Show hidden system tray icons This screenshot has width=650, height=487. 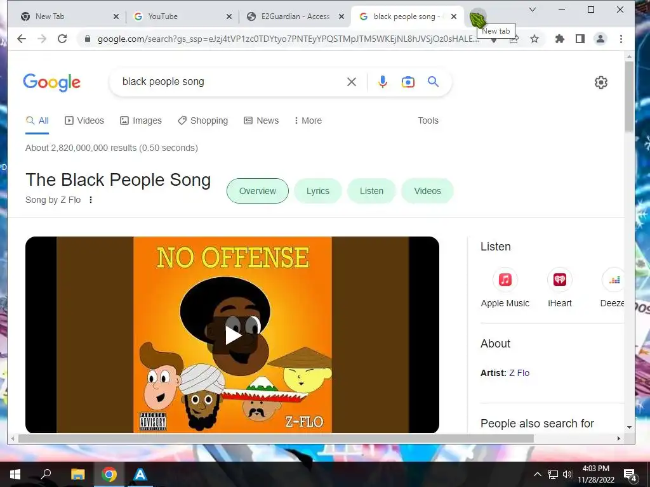[x=537, y=474]
